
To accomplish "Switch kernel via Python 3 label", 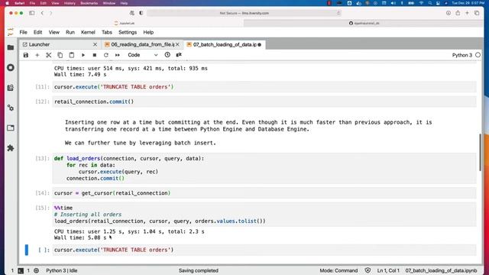I will (x=461, y=55).
